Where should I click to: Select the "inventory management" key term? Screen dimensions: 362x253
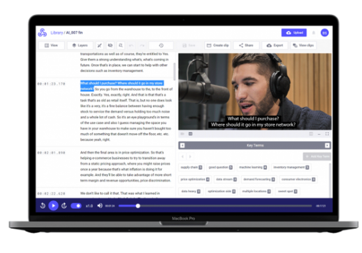point(291,167)
